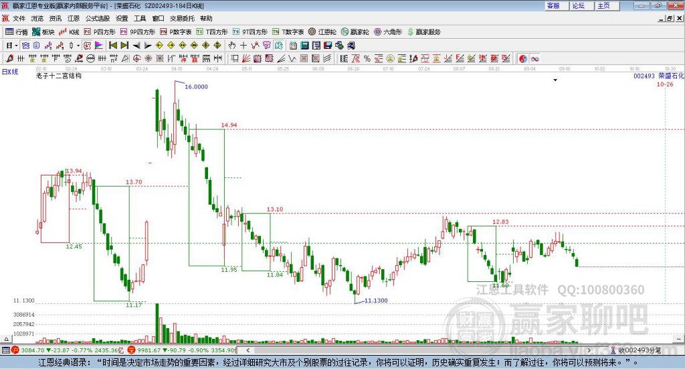The image size is (685, 369).
Task: Select the hand pan tool
Action: (232, 46)
